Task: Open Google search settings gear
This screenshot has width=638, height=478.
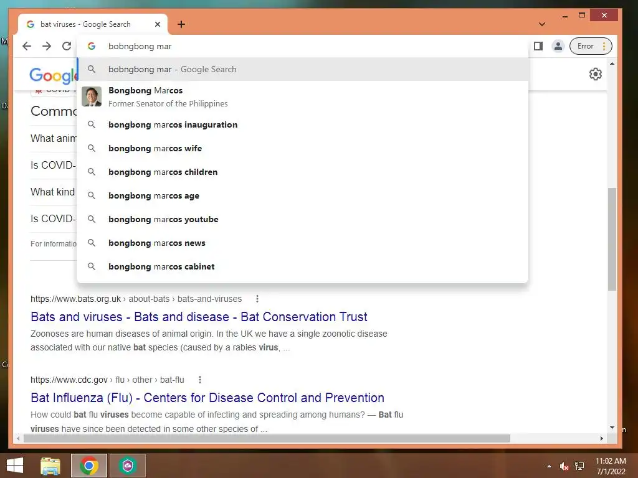Action: point(595,74)
